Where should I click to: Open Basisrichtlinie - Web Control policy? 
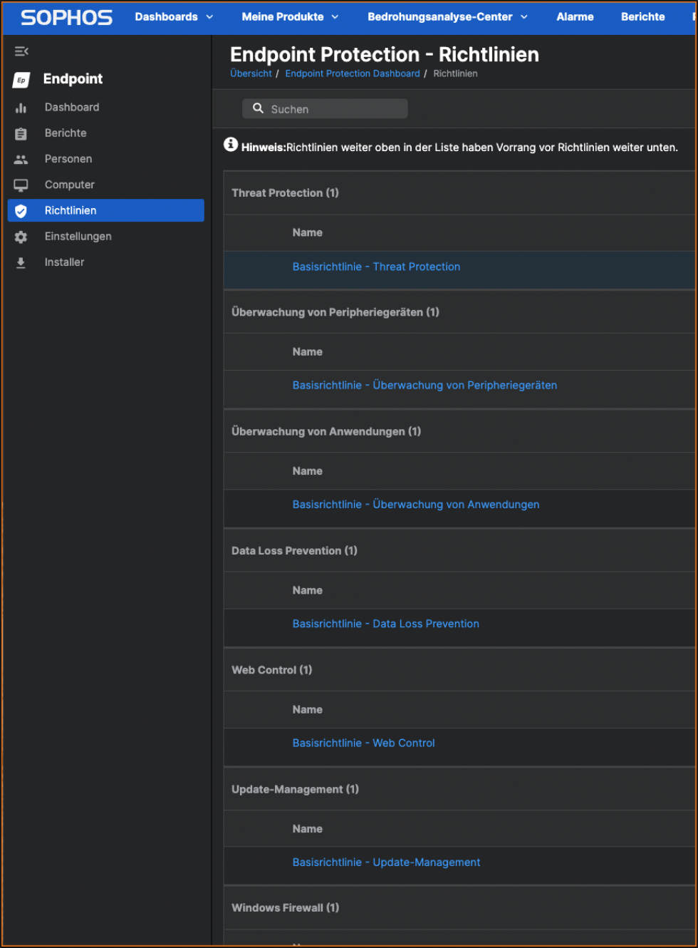tap(363, 743)
